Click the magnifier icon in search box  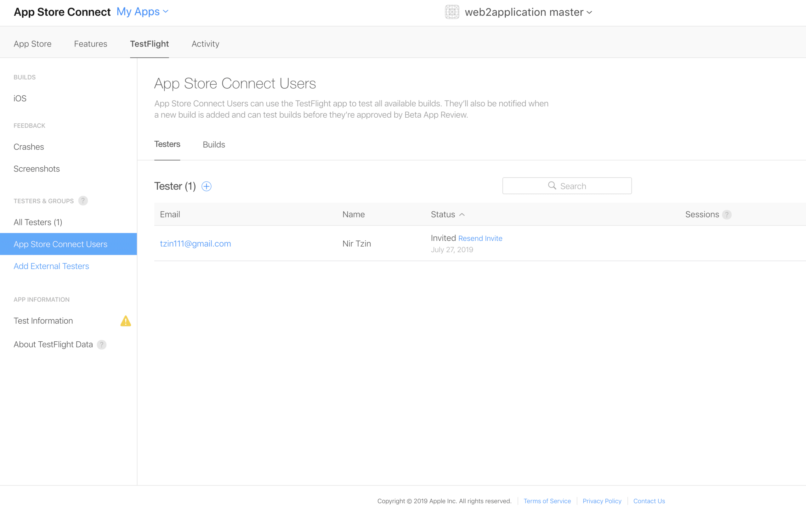pos(552,186)
